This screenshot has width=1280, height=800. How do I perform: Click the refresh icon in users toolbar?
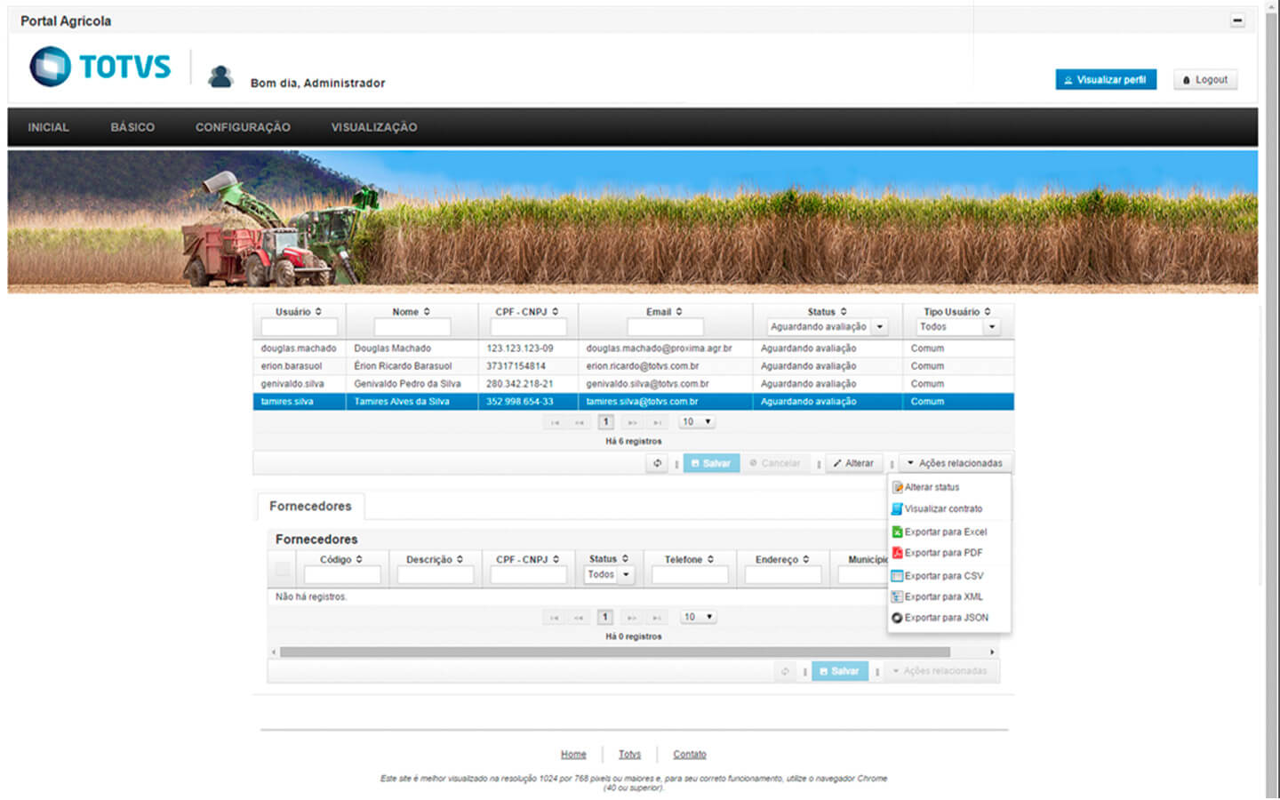coord(657,463)
